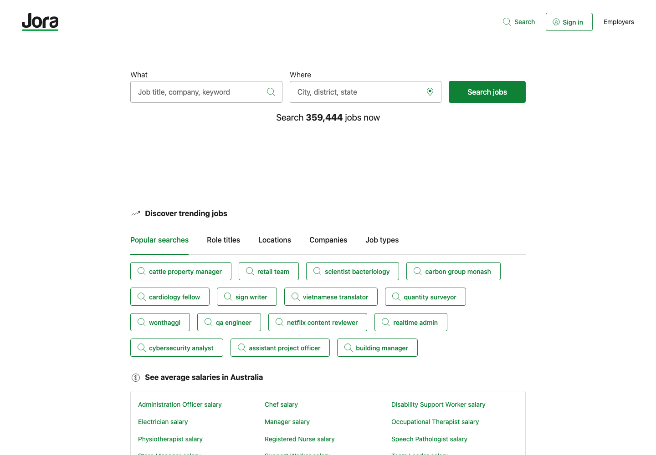Click search icon in sign writer chip

(228, 297)
